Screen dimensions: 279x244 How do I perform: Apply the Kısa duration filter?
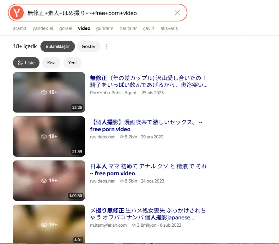coord(51,63)
